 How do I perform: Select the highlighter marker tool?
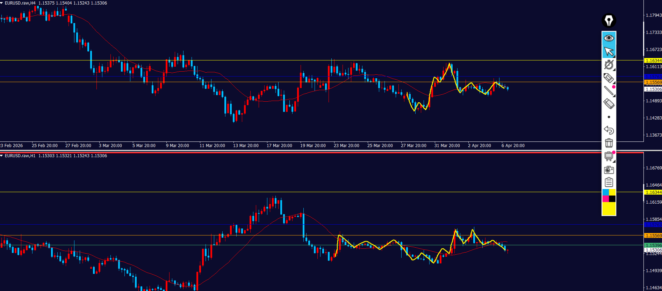coord(609,78)
